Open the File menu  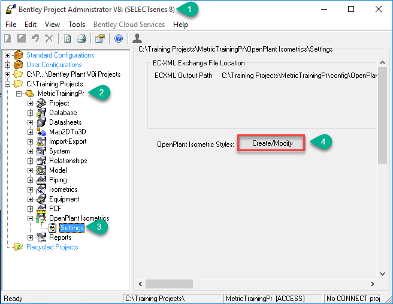tap(11, 25)
